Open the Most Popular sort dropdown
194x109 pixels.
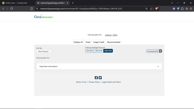44,51
